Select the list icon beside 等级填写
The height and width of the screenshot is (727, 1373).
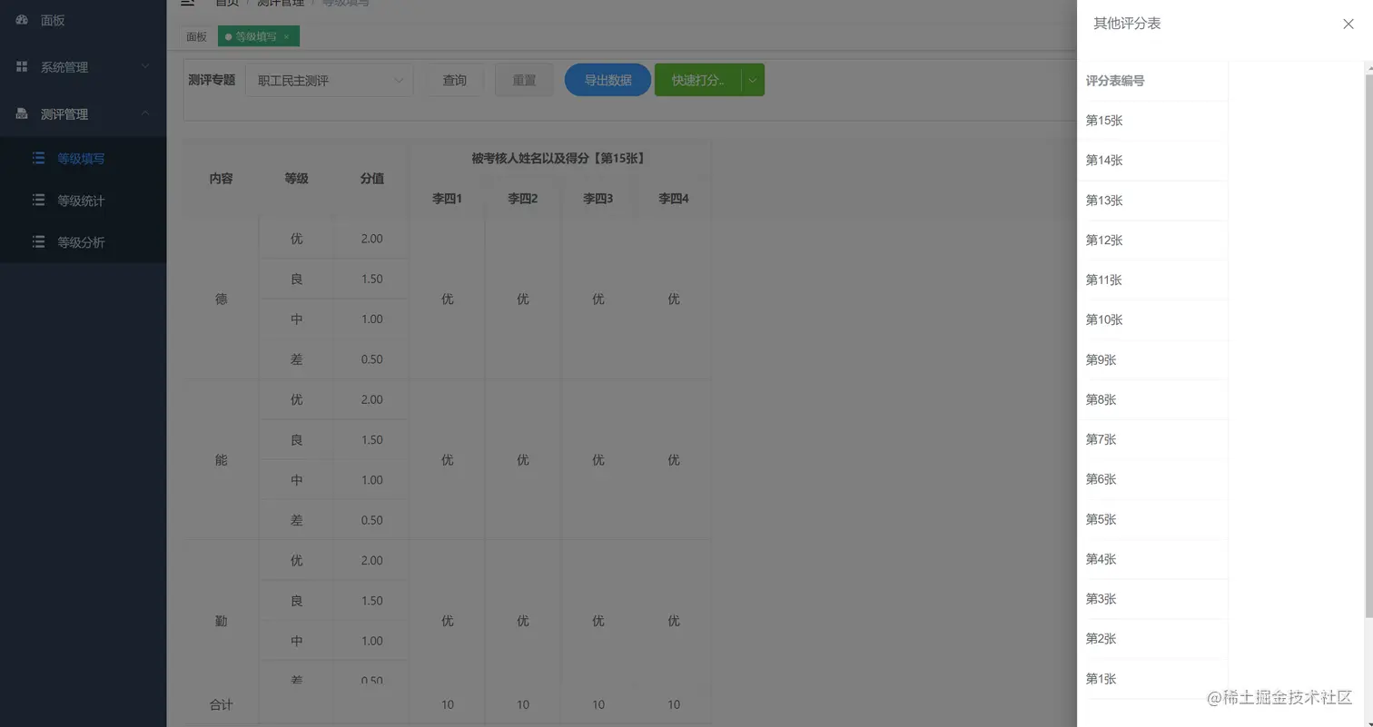pyautogui.click(x=37, y=157)
